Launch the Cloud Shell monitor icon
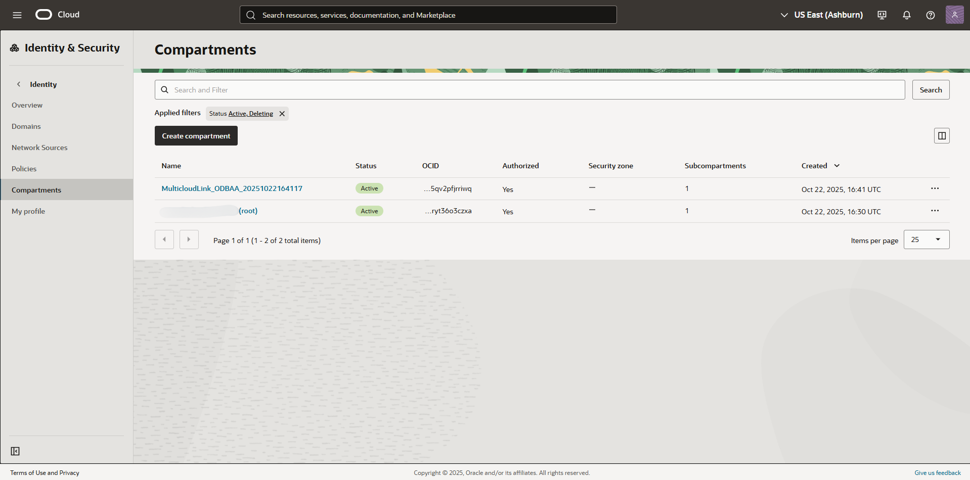The width and height of the screenshot is (970, 480). (x=881, y=15)
